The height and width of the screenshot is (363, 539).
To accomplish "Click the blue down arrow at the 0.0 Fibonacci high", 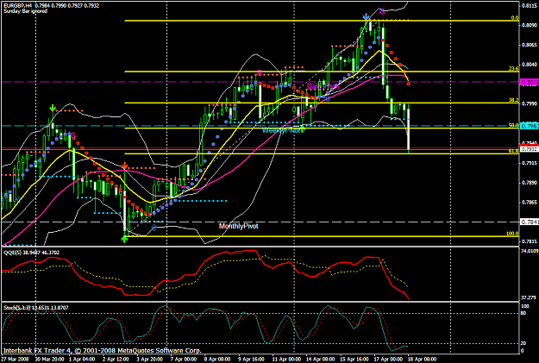I will (367, 16).
